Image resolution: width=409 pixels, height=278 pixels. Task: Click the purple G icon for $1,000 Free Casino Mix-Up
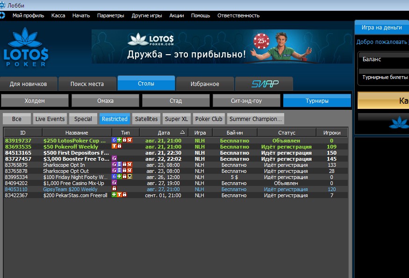tap(114, 183)
